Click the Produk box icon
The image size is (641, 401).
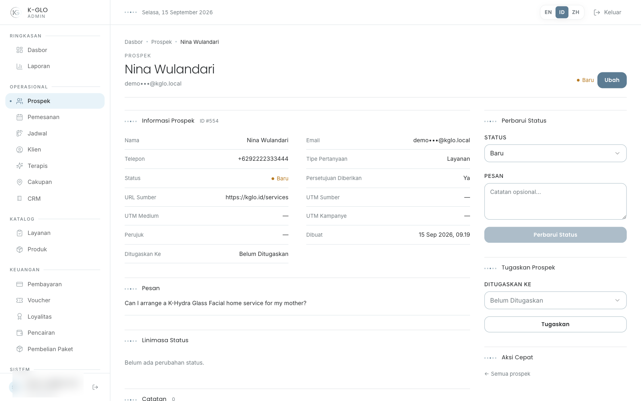(x=20, y=250)
